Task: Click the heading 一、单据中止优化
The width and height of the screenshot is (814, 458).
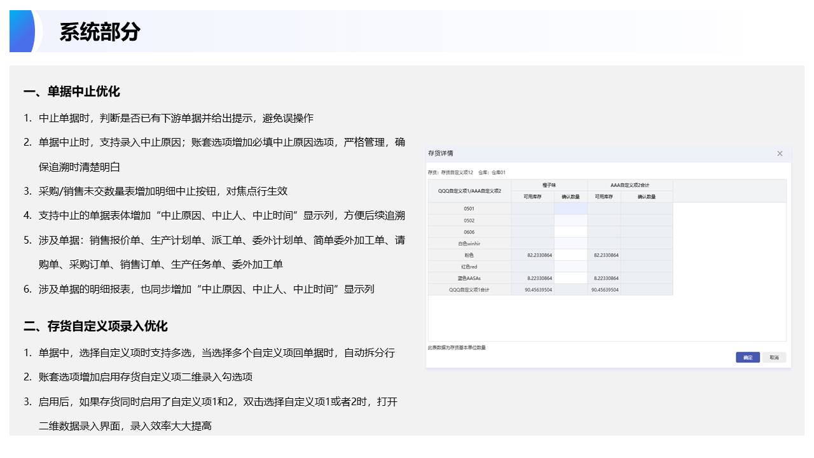Action: [71, 92]
